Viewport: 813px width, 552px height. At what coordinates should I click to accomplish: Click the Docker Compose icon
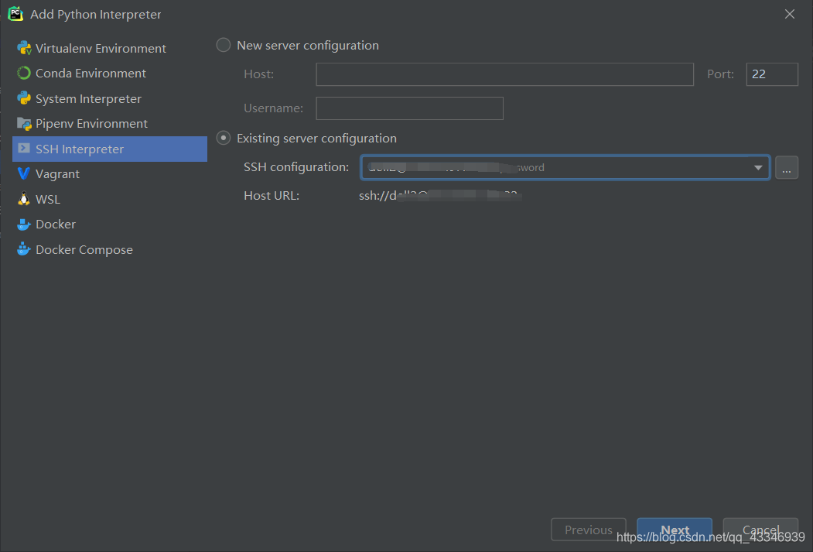pos(24,249)
